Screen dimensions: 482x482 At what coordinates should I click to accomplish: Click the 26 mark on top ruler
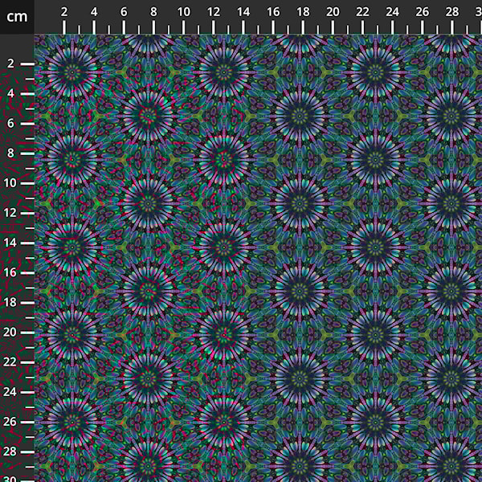coord(421,12)
